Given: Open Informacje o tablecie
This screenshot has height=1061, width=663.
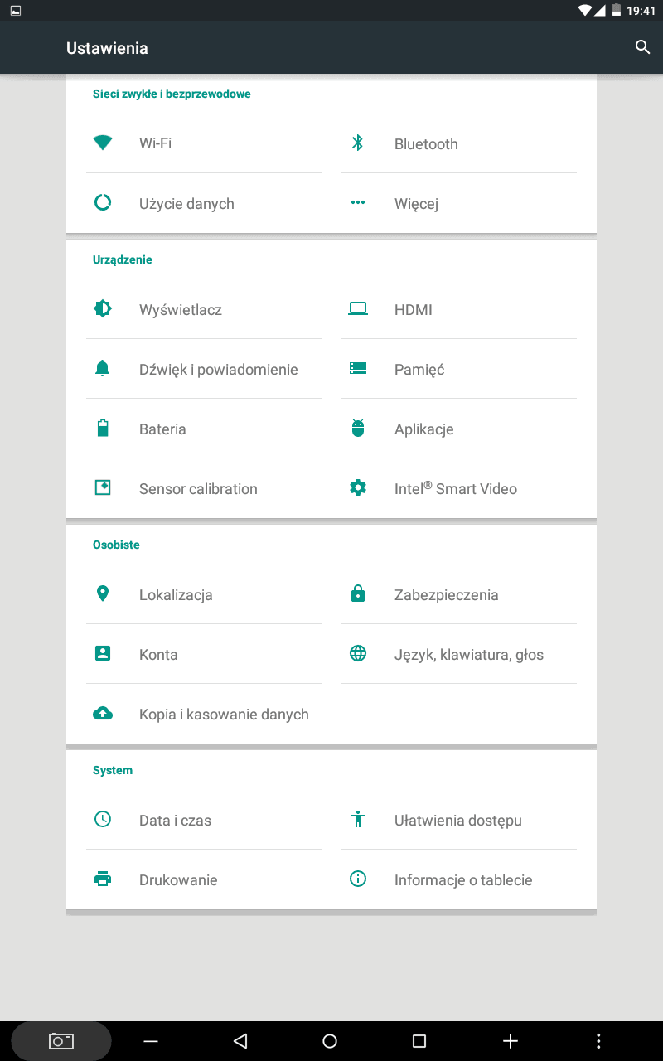Looking at the screenshot, I should (x=459, y=879).
